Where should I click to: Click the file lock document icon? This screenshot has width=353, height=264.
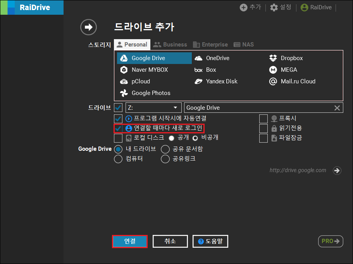(274, 138)
